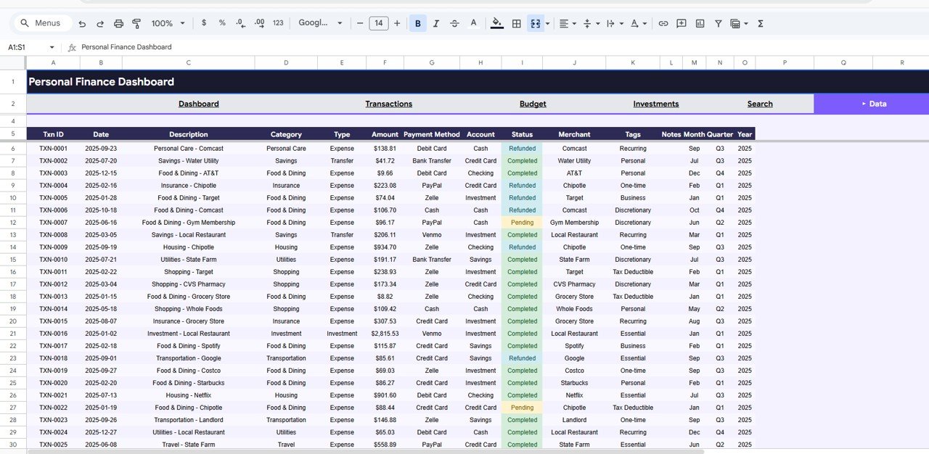Click the print icon

click(x=117, y=23)
